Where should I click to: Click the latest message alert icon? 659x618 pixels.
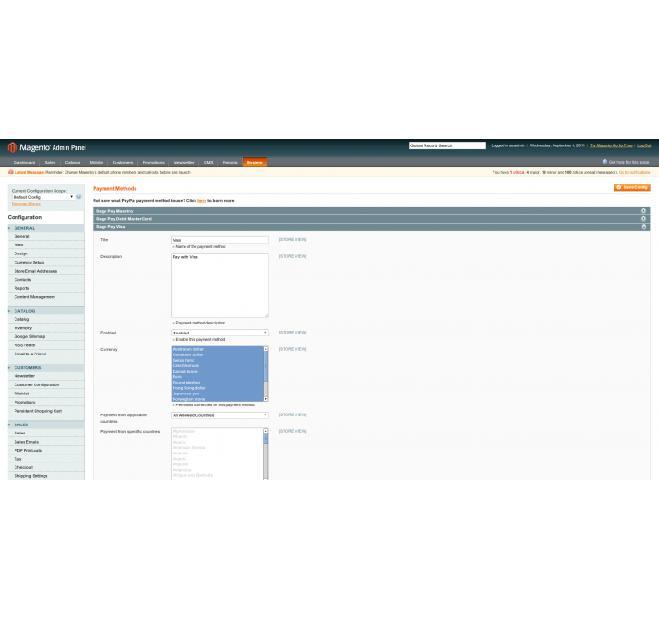click(x=11, y=172)
